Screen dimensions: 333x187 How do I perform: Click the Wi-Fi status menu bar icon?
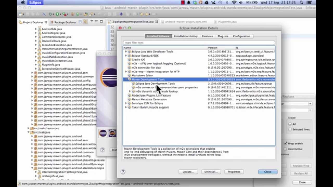click(x=234, y=3)
